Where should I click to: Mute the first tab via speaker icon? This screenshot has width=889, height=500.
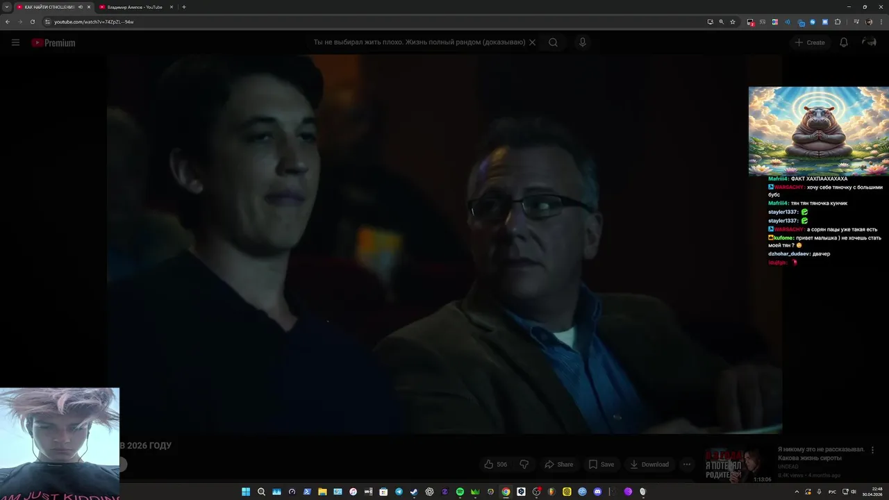click(81, 7)
